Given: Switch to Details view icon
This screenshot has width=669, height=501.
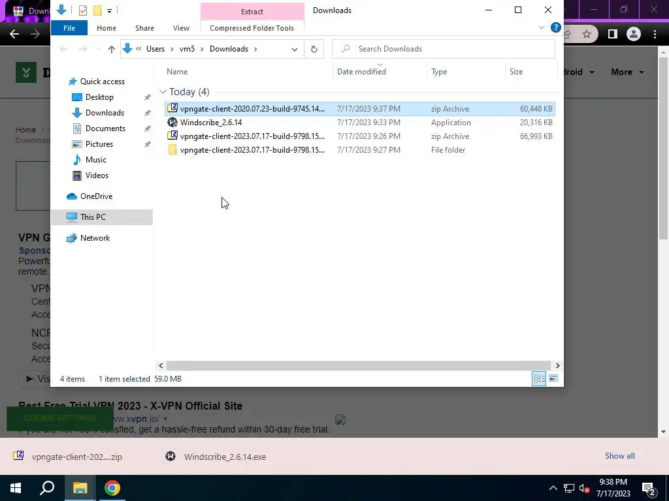Looking at the screenshot, I should [x=539, y=378].
